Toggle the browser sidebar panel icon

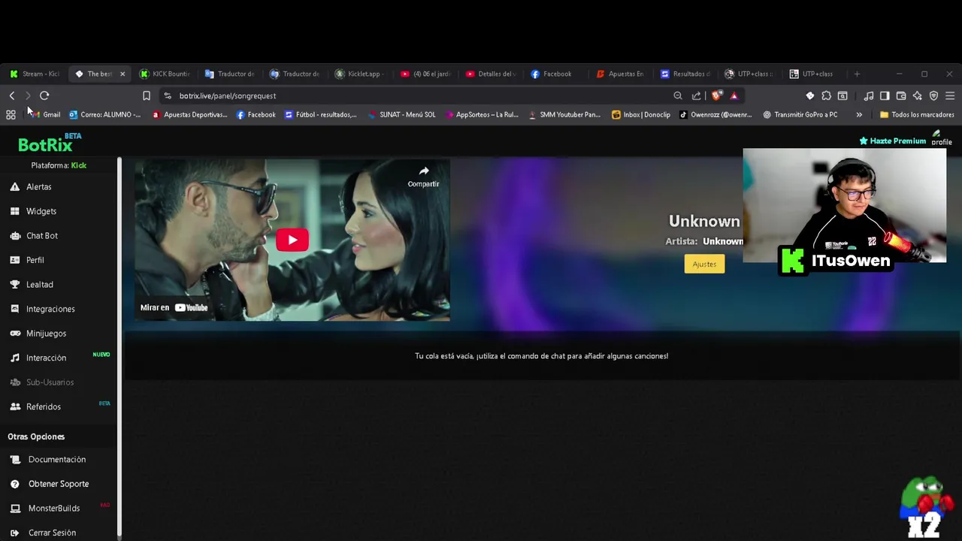[885, 95]
